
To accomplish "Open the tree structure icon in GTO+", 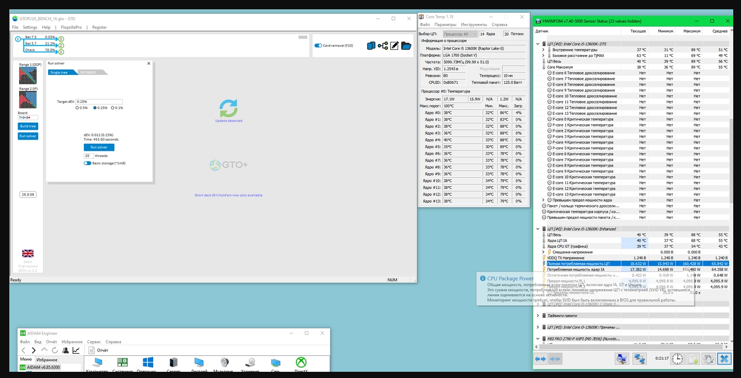I will [x=383, y=46].
